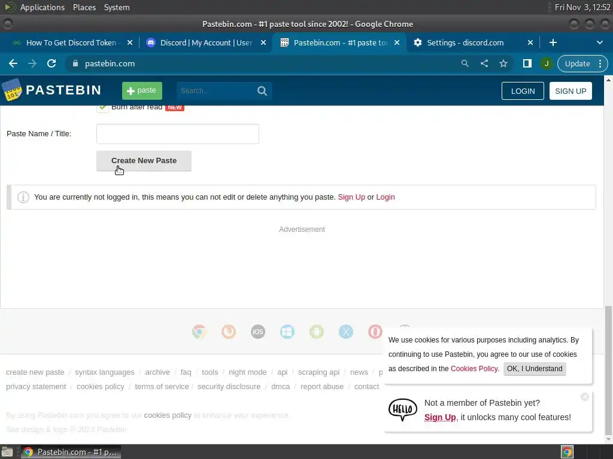Switch to Discord My Account tab

(x=206, y=42)
